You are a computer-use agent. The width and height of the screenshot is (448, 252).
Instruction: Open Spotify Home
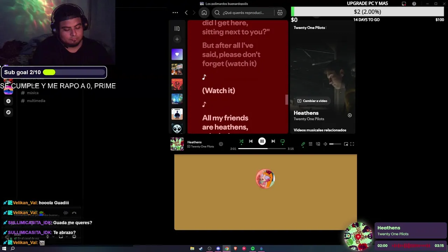point(204,13)
